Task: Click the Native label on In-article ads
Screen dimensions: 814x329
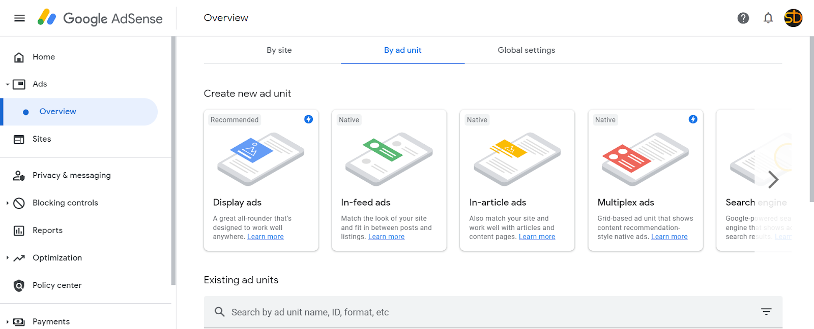Action: pos(477,120)
